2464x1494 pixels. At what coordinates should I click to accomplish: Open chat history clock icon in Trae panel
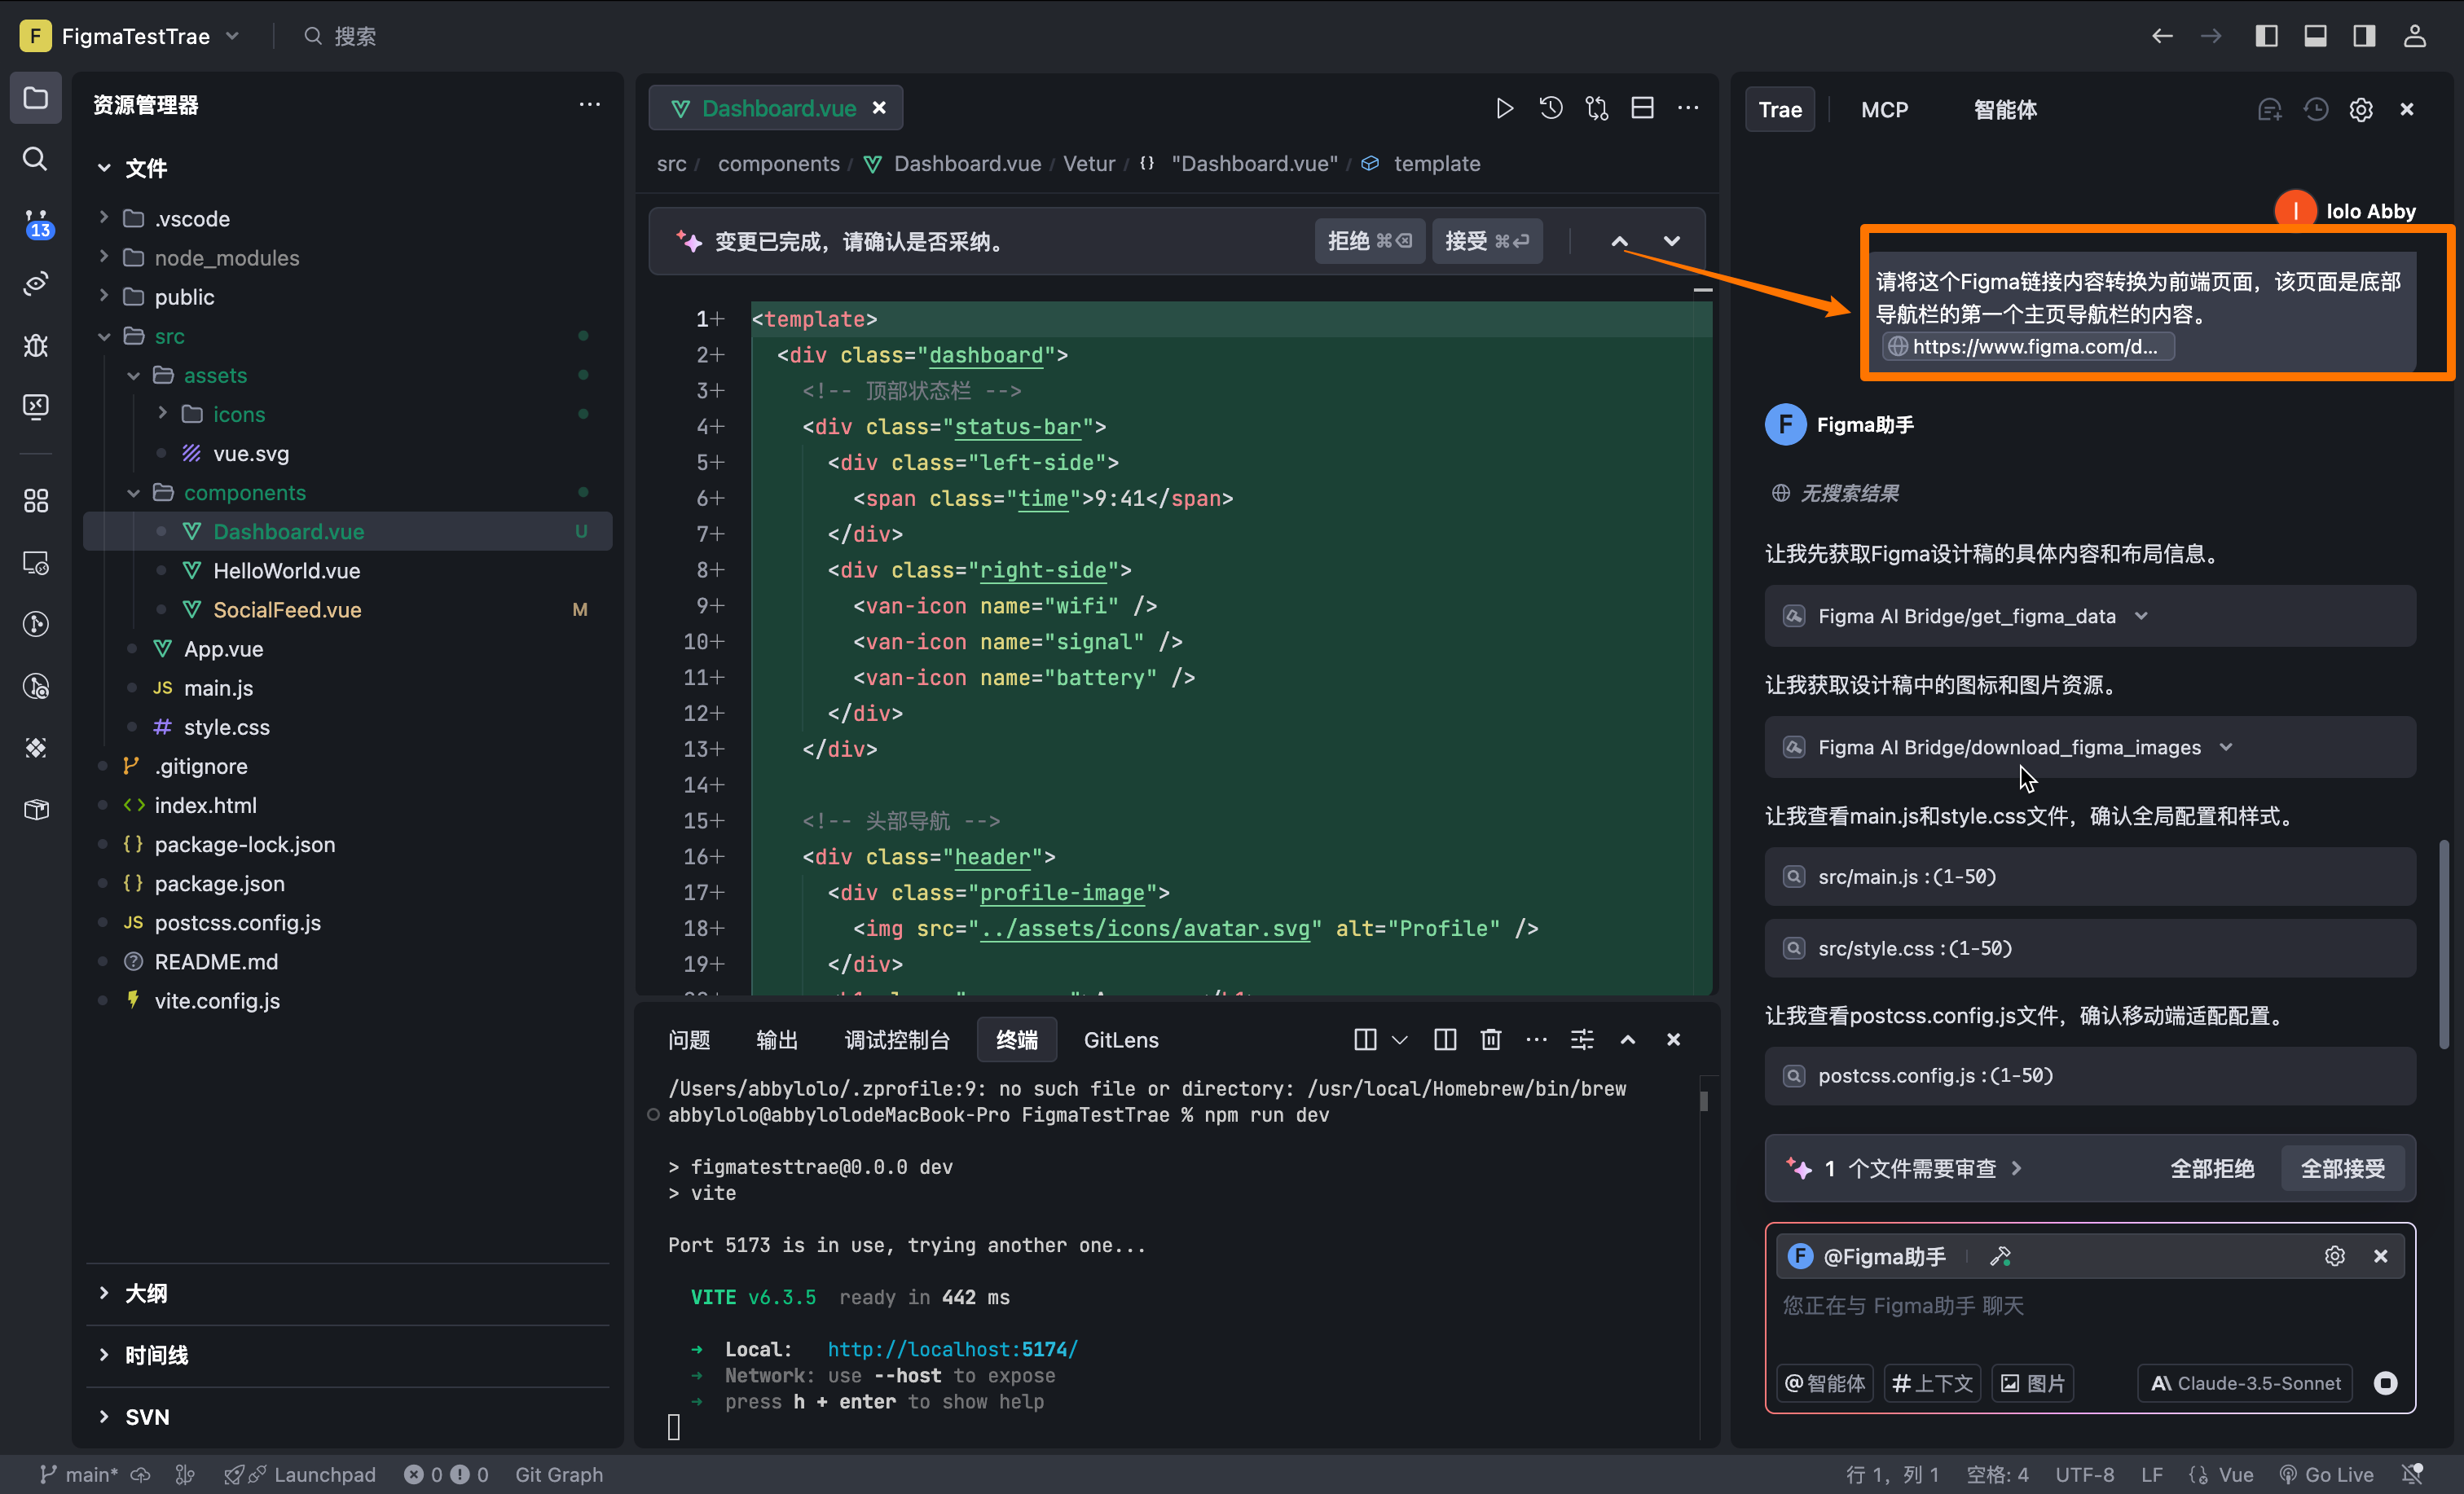tap(2316, 109)
